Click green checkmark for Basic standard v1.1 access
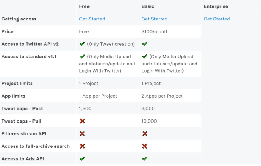Image resolution: width=261 pixels, height=166 pixels. coord(144,57)
